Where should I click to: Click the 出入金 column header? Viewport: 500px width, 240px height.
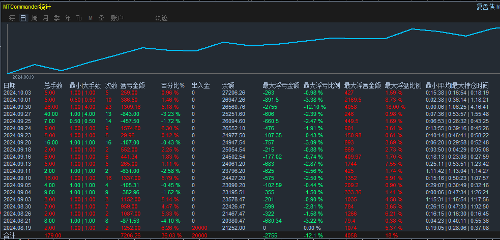(200, 85)
